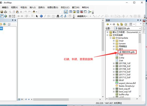Select the Identify tool
Screen dimensions: 147x106
click(41, 16)
